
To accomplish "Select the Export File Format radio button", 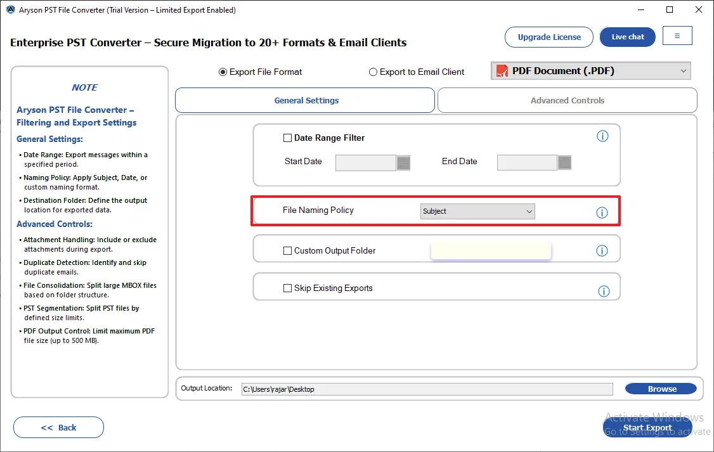I will point(223,72).
